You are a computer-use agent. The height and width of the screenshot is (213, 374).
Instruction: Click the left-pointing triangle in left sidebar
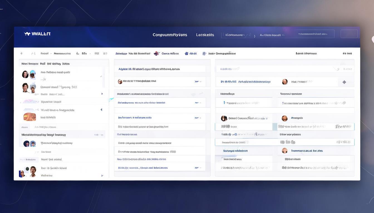pos(101,110)
